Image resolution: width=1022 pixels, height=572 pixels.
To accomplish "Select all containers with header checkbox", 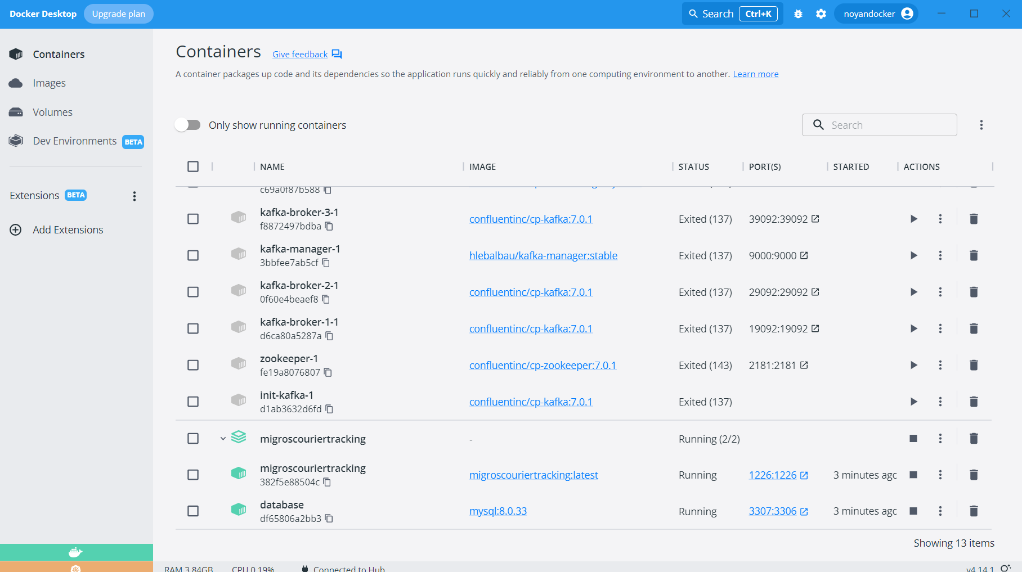I will tap(193, 166).
